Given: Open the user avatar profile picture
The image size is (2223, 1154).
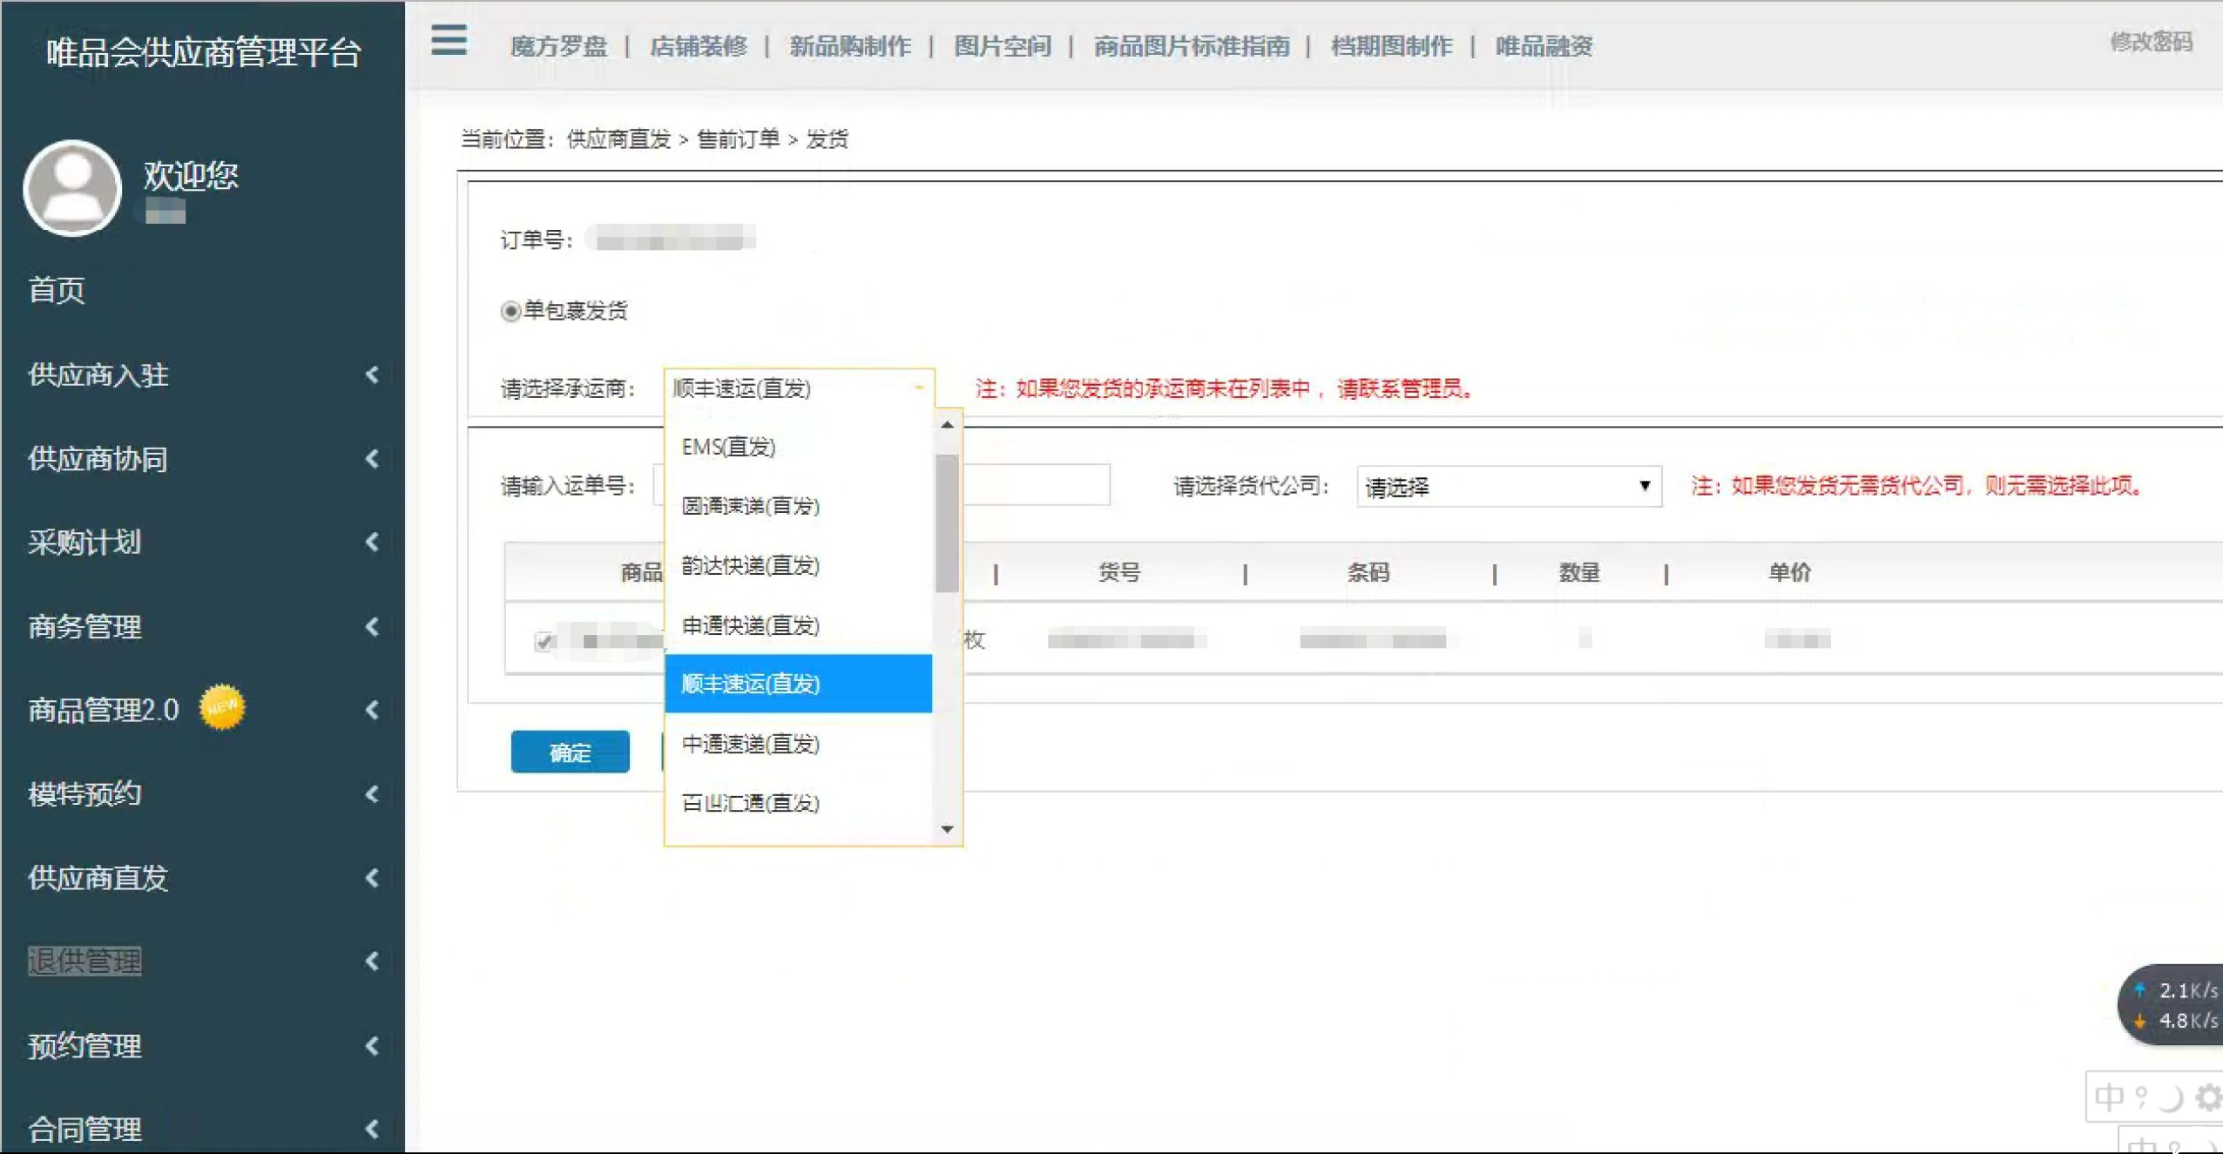Looking at the screenshot, I should pos(72,187).
